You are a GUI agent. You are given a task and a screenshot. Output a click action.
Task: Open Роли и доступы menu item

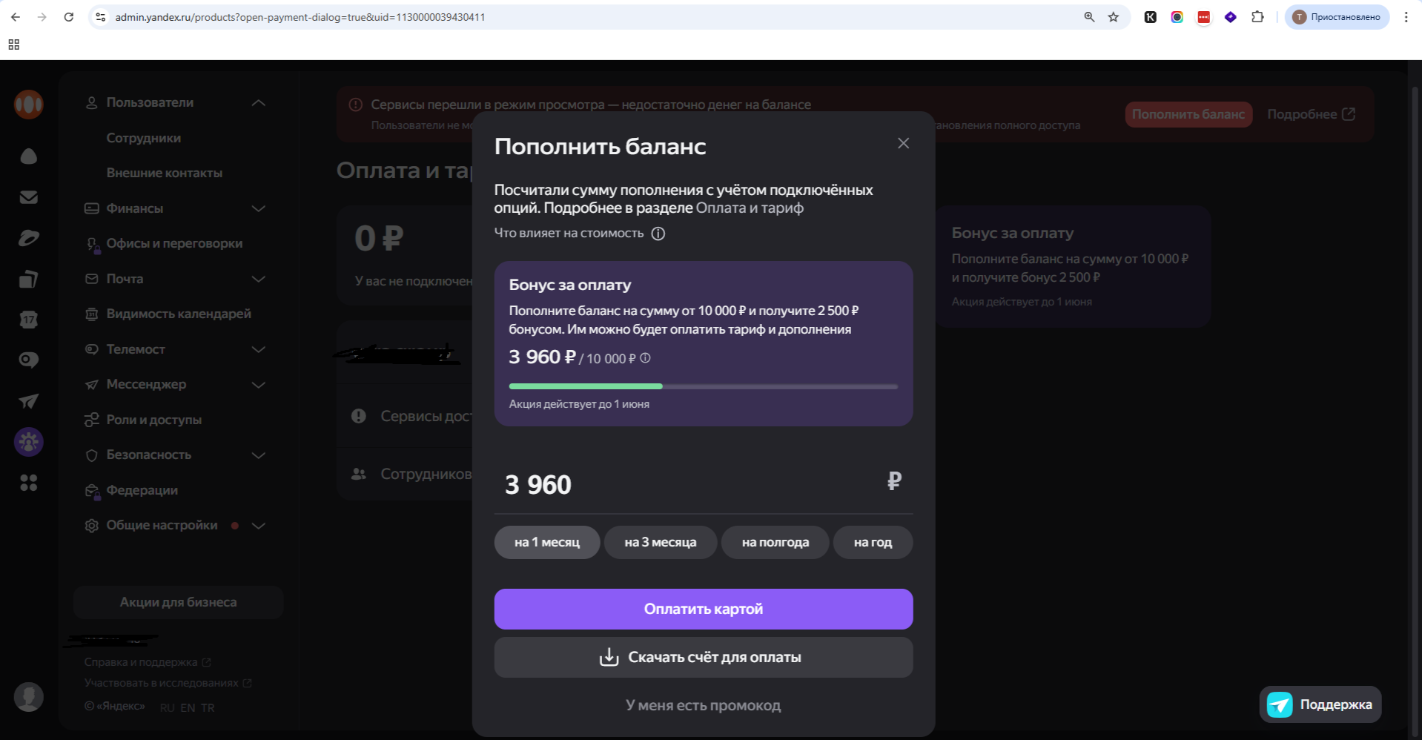coord(153,420)
